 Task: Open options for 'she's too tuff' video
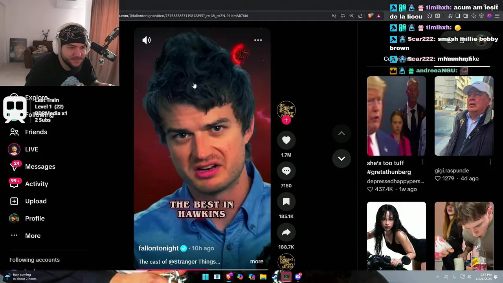tap(423, 162)
